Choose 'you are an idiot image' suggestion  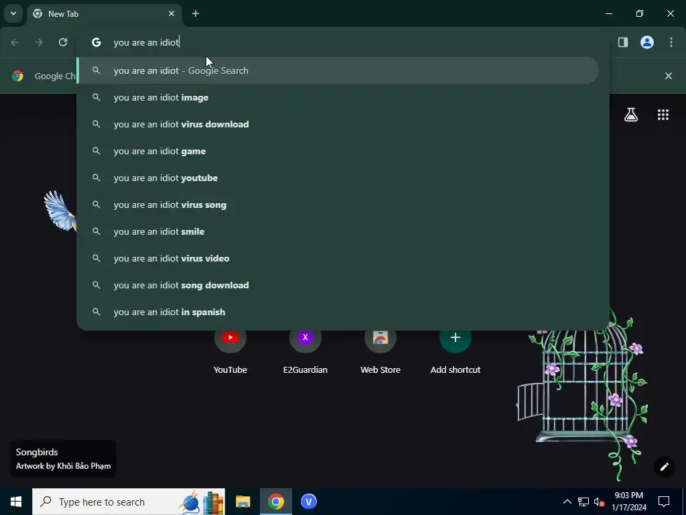coord(338,97)
